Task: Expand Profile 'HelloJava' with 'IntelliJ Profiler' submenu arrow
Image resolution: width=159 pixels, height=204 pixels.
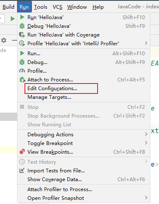Action: [146, 43]
